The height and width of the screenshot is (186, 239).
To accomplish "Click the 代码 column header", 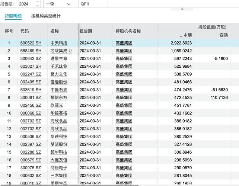I will (25, 31).
